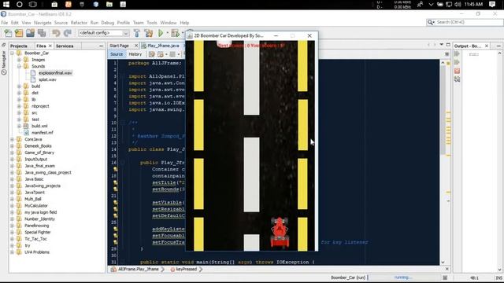This screenshot has width=504, height=283.
Task: Click the taskbar volume icon
Action: [458, 5]
